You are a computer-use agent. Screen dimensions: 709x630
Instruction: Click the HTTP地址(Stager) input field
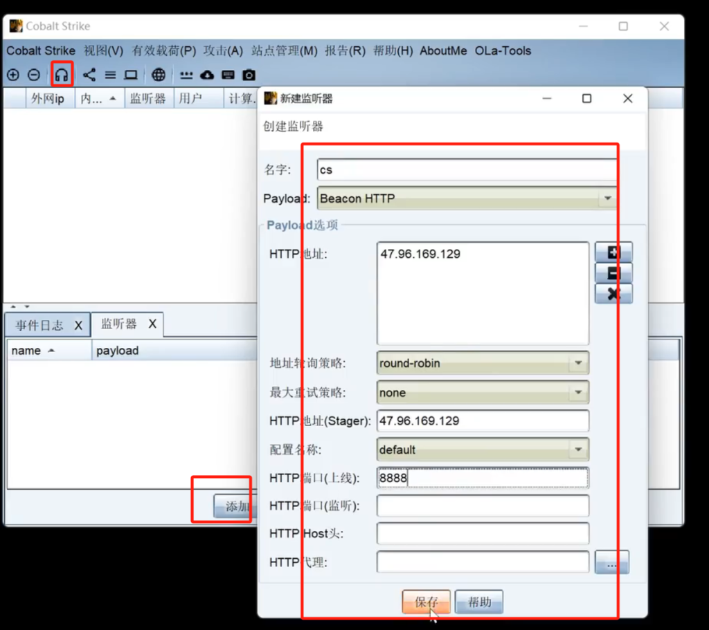(x=483, y=421)
